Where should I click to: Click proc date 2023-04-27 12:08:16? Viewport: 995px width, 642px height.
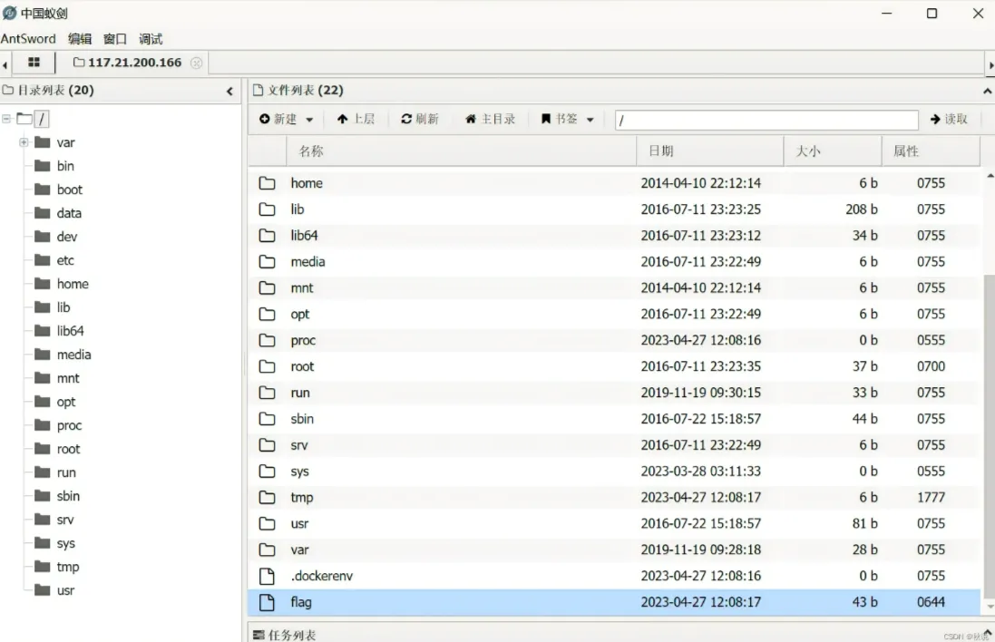[700, 340]
